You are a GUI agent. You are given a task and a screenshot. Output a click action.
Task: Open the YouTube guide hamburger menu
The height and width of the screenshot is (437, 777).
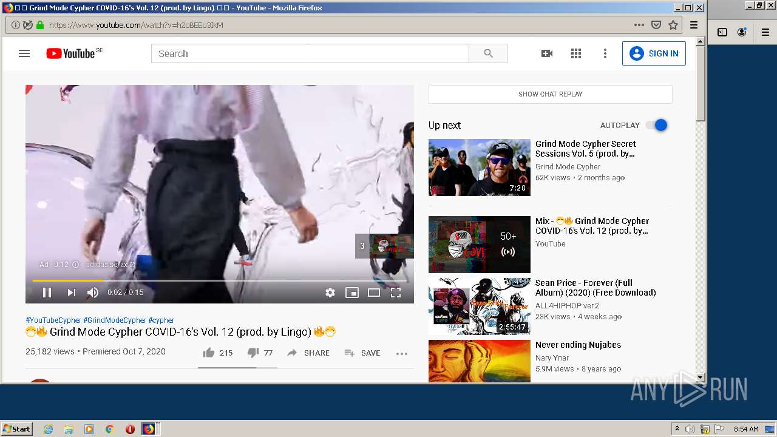[24, 53]
